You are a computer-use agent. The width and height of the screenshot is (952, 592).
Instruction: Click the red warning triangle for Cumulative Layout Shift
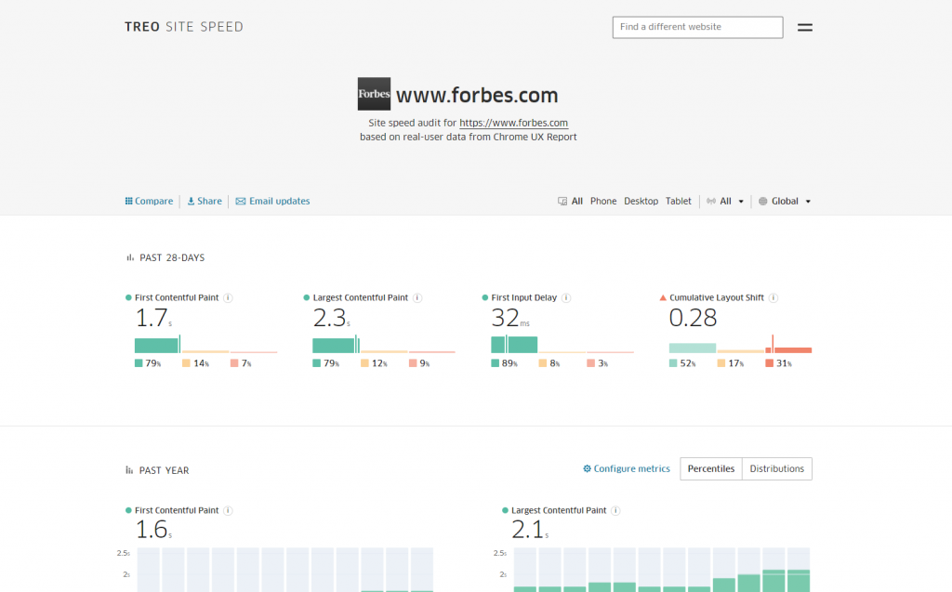663,297
